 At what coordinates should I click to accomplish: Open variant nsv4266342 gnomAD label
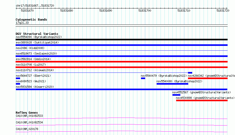pyautogui.click(x=211, y=76)
